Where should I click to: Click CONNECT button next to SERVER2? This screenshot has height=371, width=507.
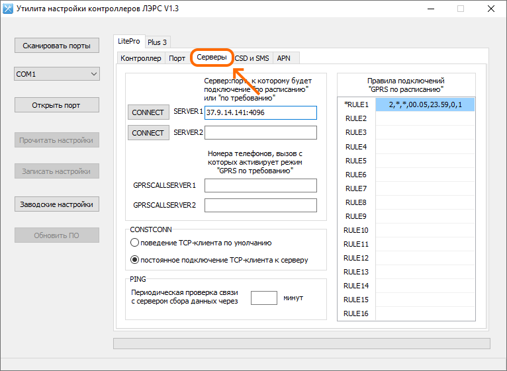click(x=148, y=133)
